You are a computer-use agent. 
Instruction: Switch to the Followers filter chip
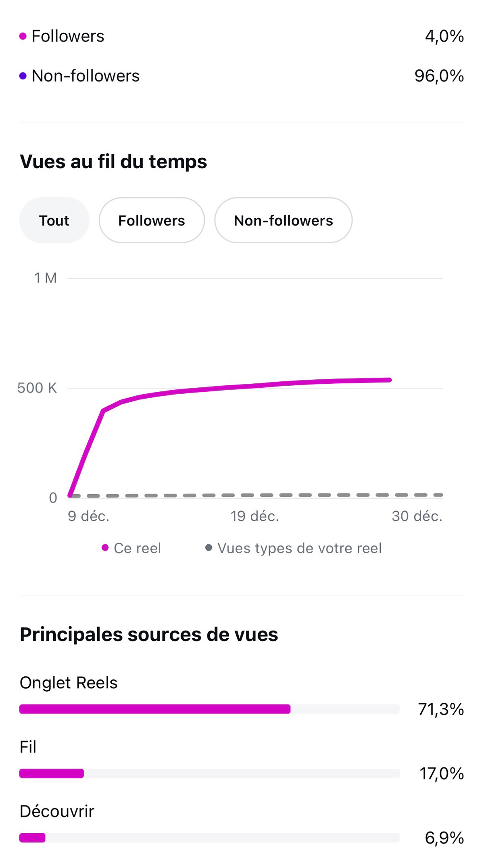[x=152, y=220]
